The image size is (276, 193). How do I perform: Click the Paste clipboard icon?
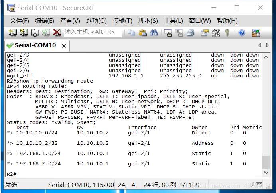142,33
